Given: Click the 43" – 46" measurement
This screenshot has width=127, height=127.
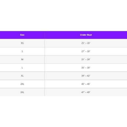Looking at the screenshot, I should click(x=86, y=84).
